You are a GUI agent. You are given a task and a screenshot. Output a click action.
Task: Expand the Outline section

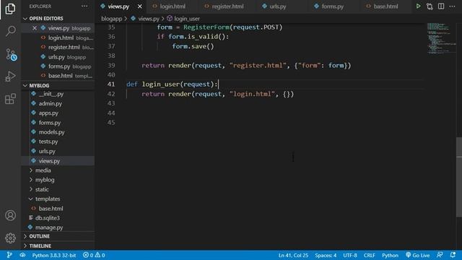click(x=39, y=236)
